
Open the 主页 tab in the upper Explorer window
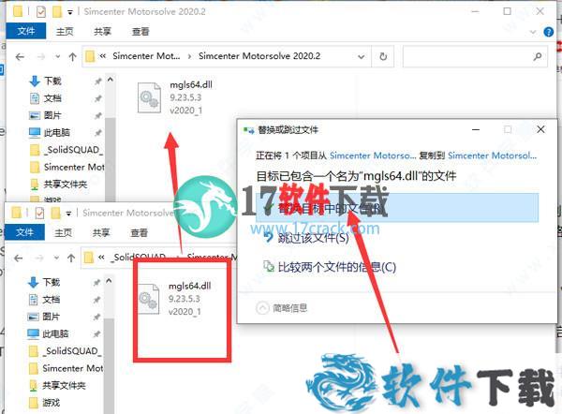click(x=65, y=32)
